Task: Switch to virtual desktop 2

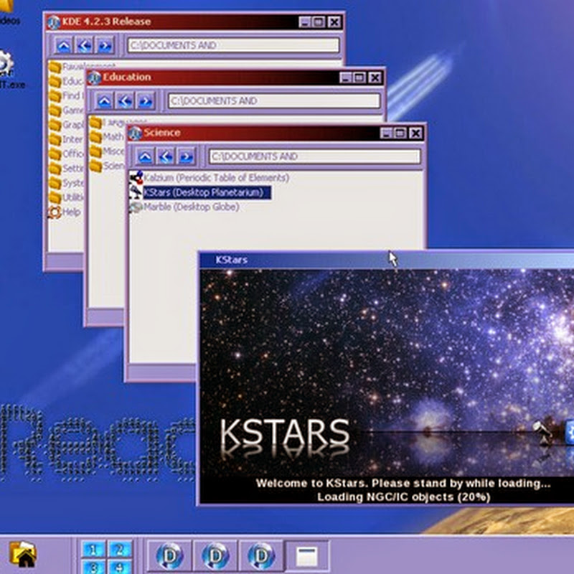Action: point(119,550)
